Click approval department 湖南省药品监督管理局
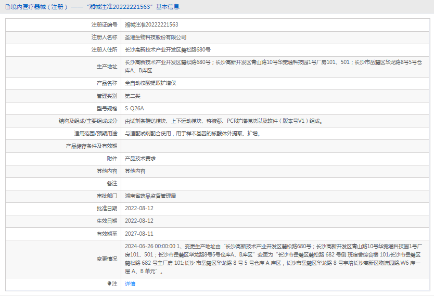Image resolution: width=434 pixels, height=296 pixels. (x=150, y=196)
